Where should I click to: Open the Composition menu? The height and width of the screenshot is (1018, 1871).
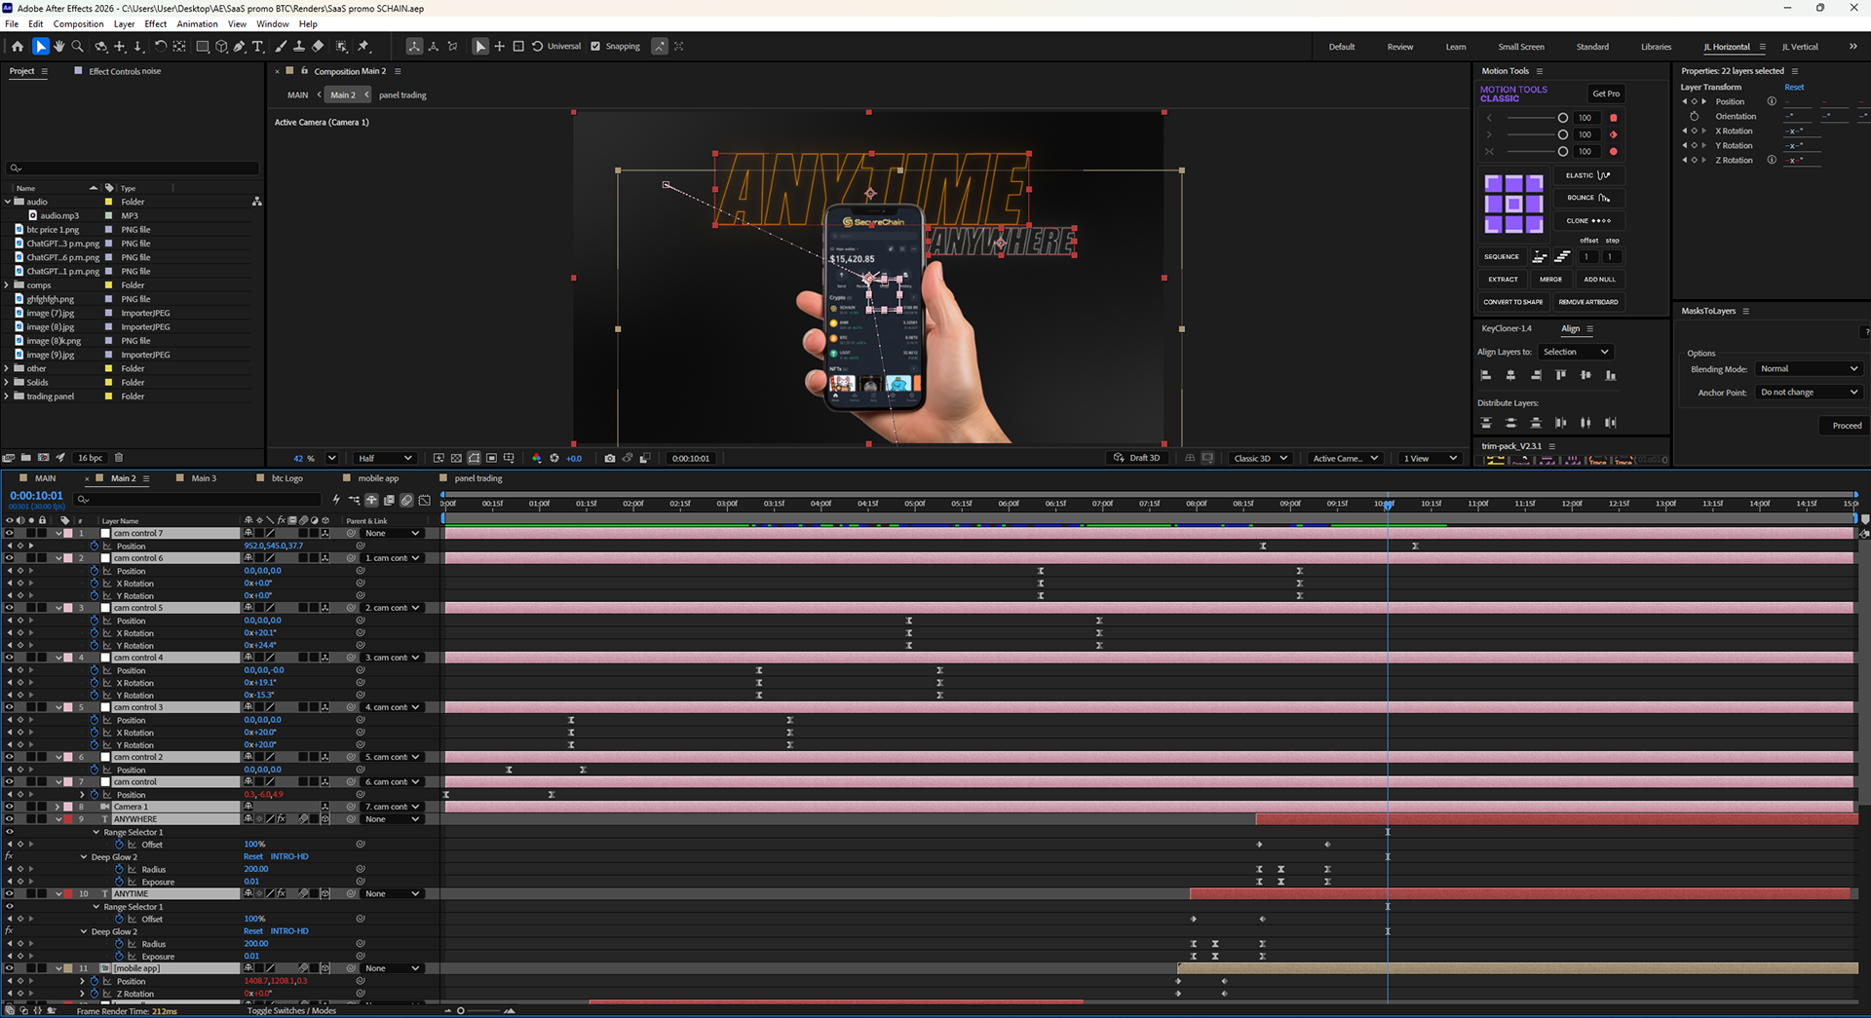point(78,24)
